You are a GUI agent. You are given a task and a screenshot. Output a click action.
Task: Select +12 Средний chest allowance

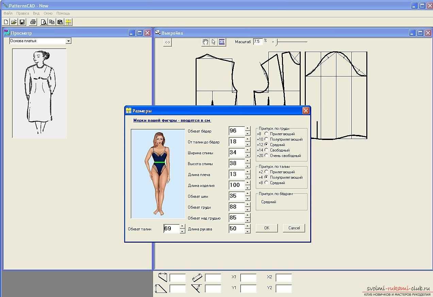pos(266,145)
